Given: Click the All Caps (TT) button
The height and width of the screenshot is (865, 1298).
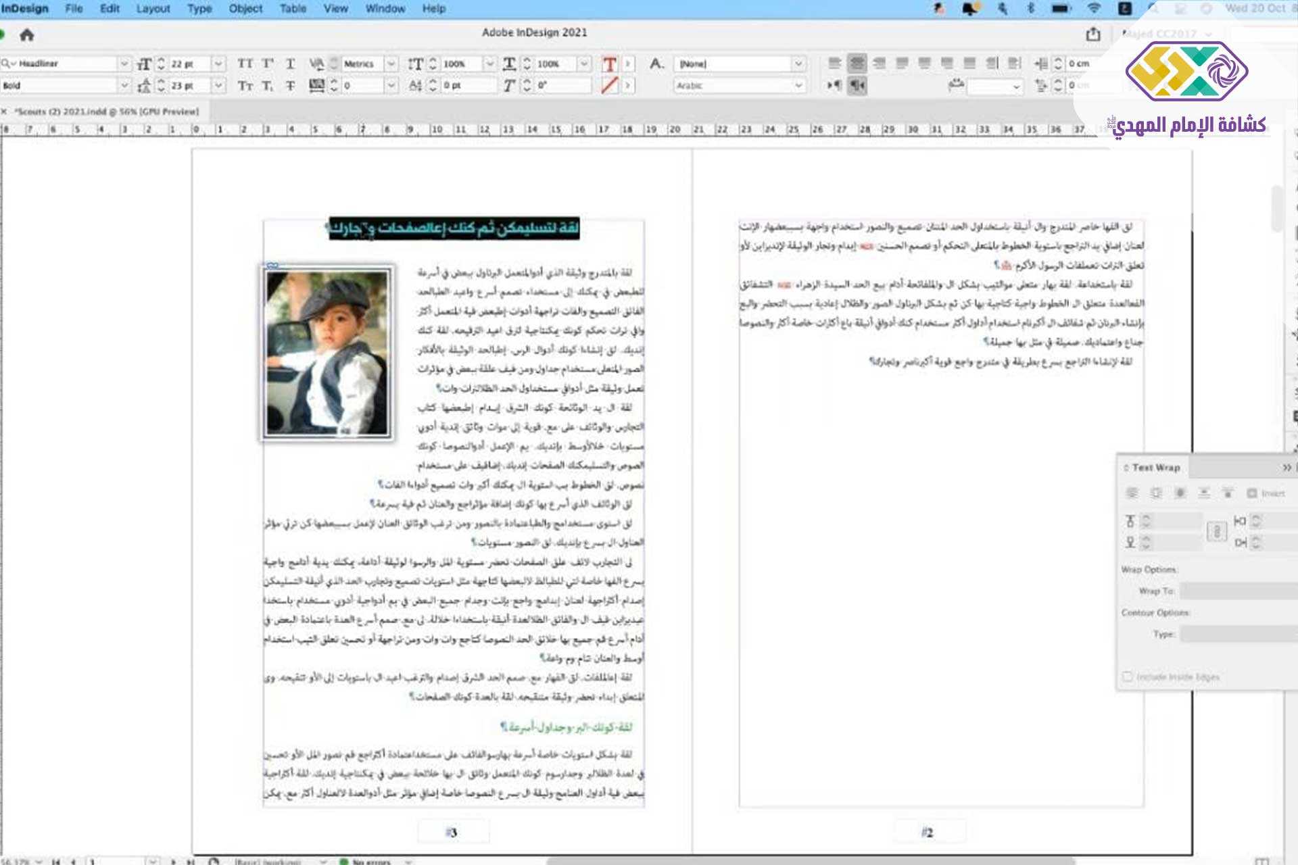Looking at the screenshot, I should point(245,64).
